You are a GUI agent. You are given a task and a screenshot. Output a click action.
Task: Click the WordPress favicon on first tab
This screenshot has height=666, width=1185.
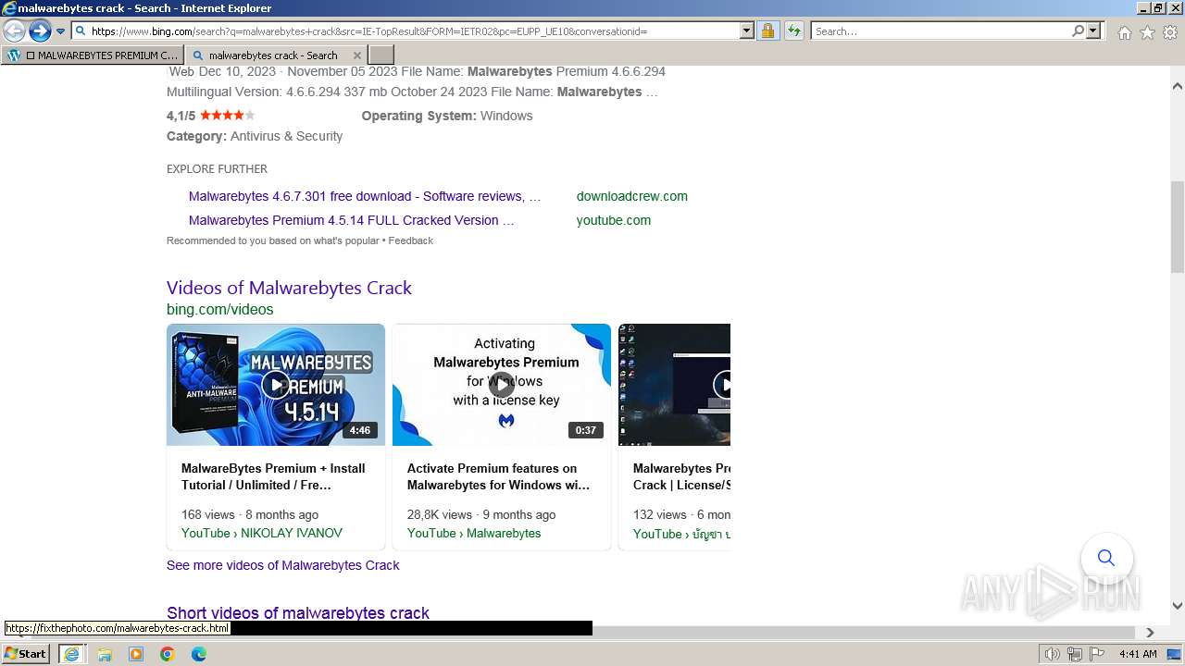click(x=14, y=55)
